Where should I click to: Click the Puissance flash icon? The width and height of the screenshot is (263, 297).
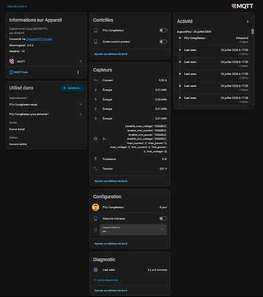(x=95, y=159)
